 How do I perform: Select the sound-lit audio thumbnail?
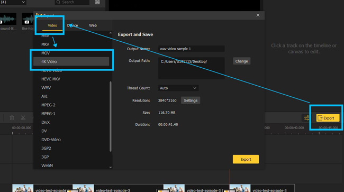tap(8, 19)
